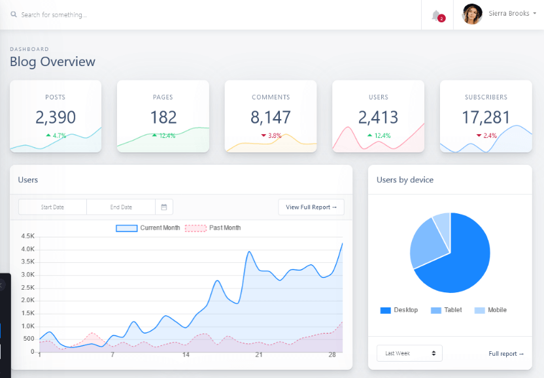Screen dimensions: 544x378
Task: Open the Full report link
Action: point(506,354)
